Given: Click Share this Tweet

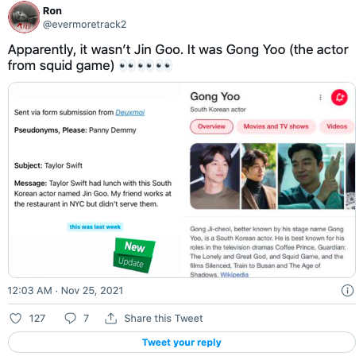Looking at the screenshot, I should coord(164,318).
